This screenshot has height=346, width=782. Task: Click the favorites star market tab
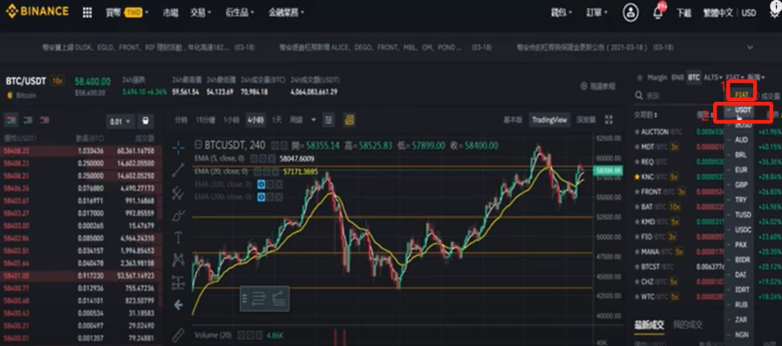(x=639, y=77)
